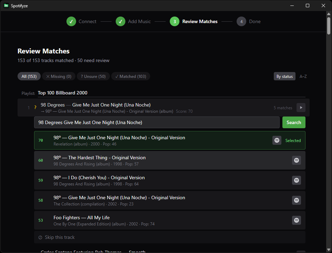
Task: Switch to the All (153) tab
Action: (29, 76)
